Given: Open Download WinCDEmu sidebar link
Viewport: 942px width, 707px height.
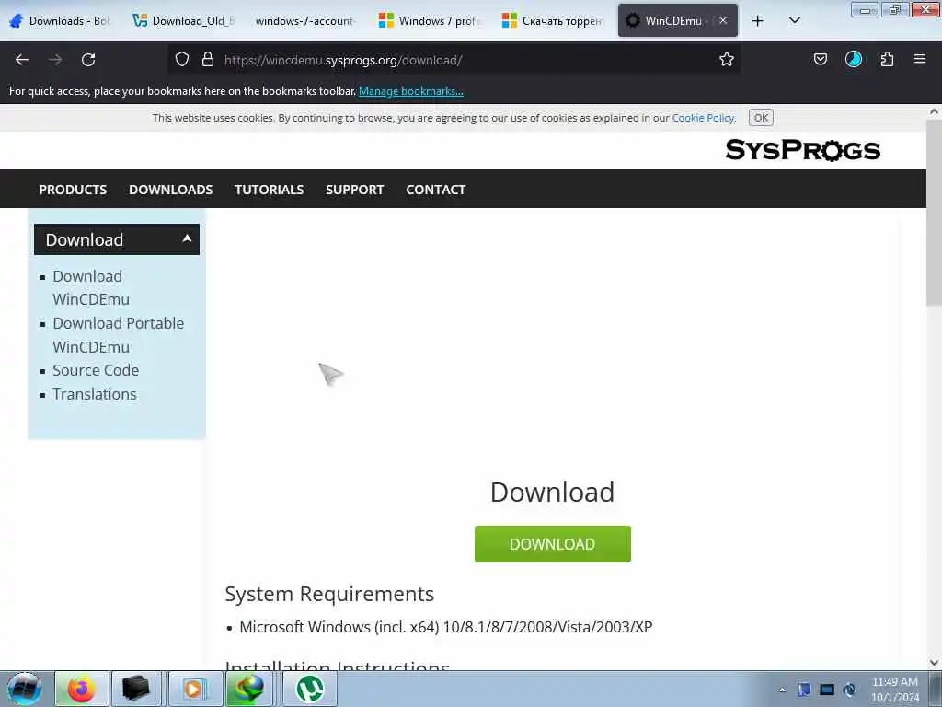Looking at the screenshot, I should [x=91, y=288].
